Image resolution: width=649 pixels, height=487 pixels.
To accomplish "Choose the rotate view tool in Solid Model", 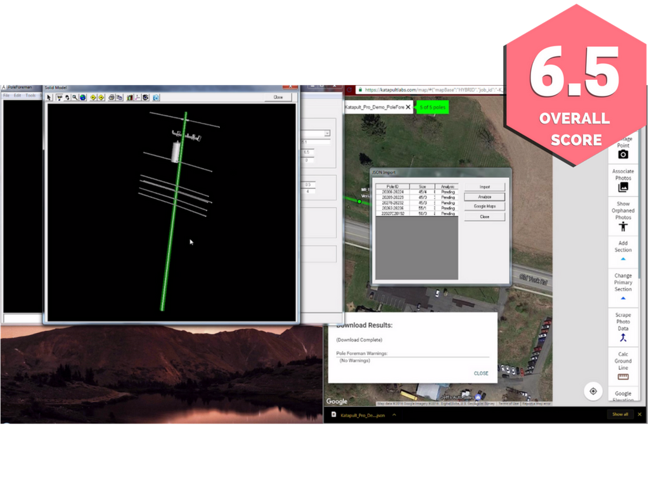I will (67, 98).
